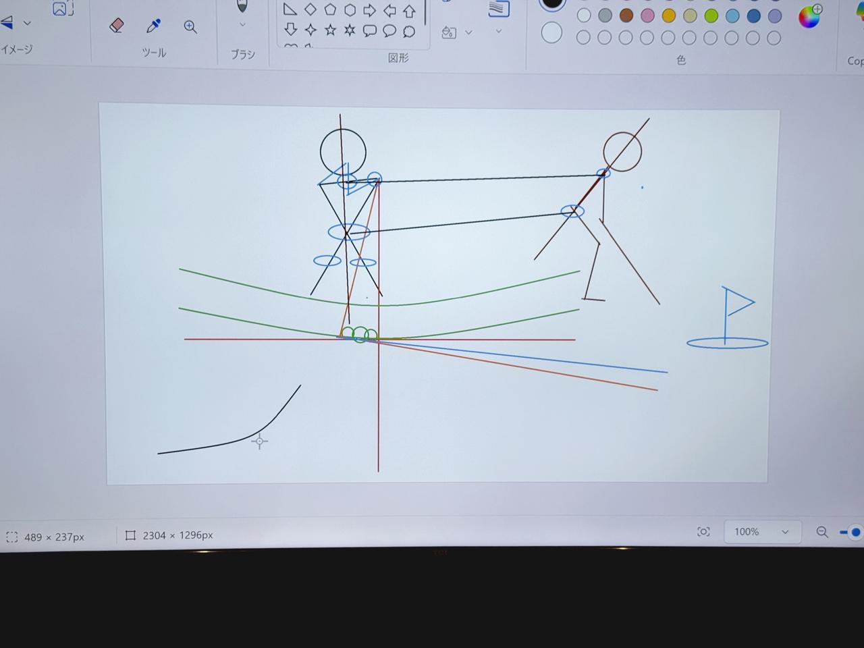Pick the Color picker eyedropper tool

(153, 26)
